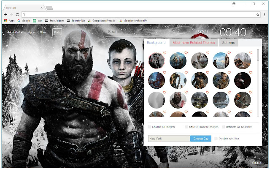Click the clock icon beside the time
270x169 pixels.
[214, 31]
